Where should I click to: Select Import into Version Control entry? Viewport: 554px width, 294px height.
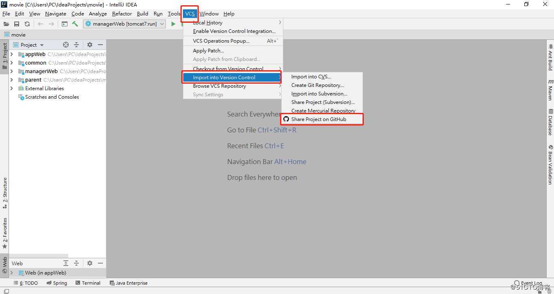pyautogui.click(x=232, y=77)
